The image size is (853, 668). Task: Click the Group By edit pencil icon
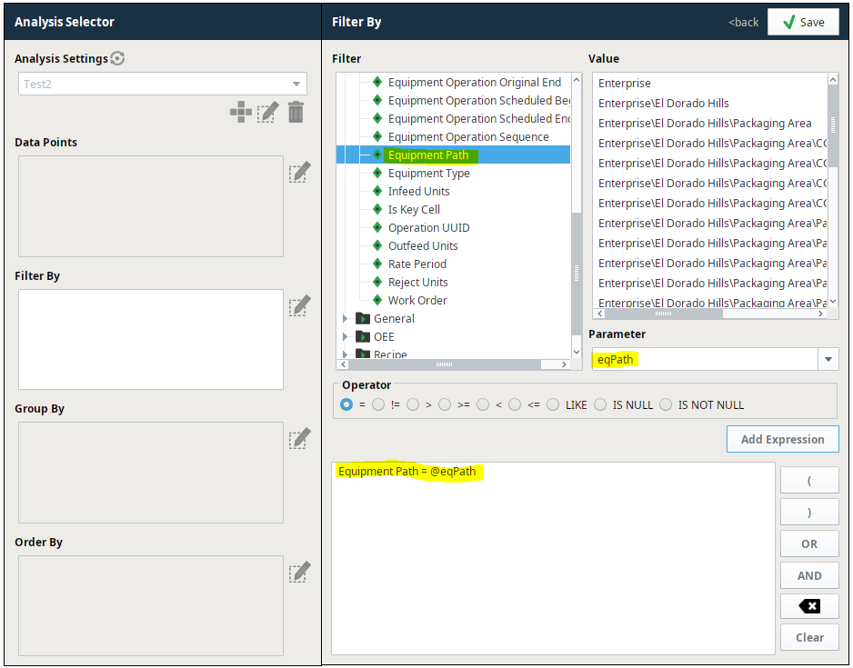(299, 438)
